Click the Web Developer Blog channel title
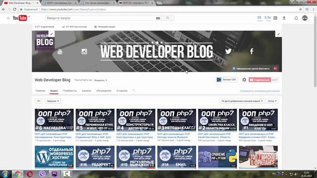This screenshot has height=178, width=317. tap(53, 80)
